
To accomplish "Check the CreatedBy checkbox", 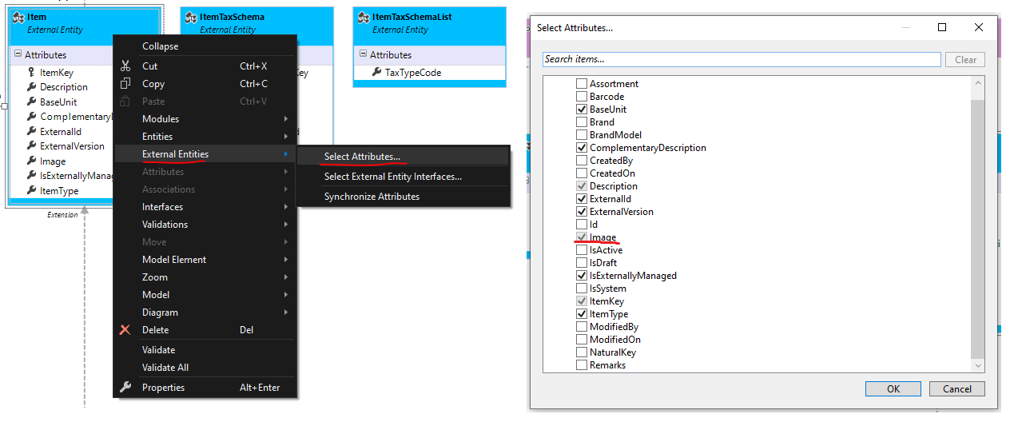I will (x=582, y=161).
